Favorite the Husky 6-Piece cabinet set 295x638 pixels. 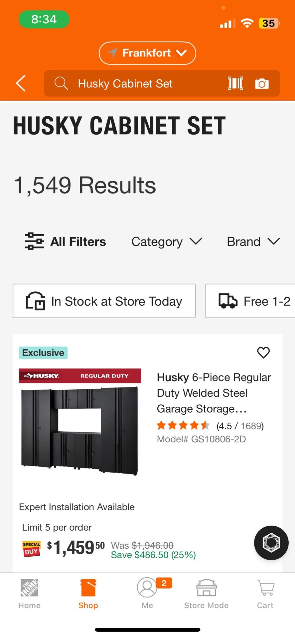click(263, 353)
